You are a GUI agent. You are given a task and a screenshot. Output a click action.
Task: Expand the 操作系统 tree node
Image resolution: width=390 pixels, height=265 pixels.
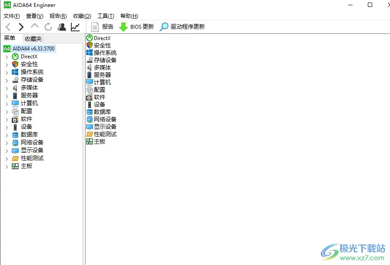7,72
